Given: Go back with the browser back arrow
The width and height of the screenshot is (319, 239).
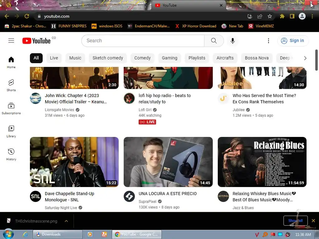Looking at the screenshot, I should (x=7, y=16).
